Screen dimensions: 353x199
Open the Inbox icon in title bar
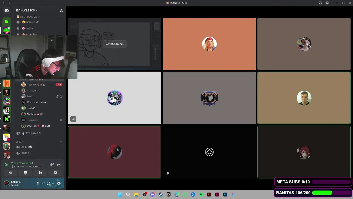(320, 3)
